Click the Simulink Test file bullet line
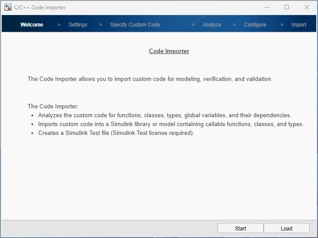 coord(116,133)
